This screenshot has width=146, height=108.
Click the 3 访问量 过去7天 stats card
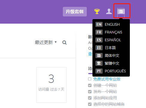click(51, 85)
